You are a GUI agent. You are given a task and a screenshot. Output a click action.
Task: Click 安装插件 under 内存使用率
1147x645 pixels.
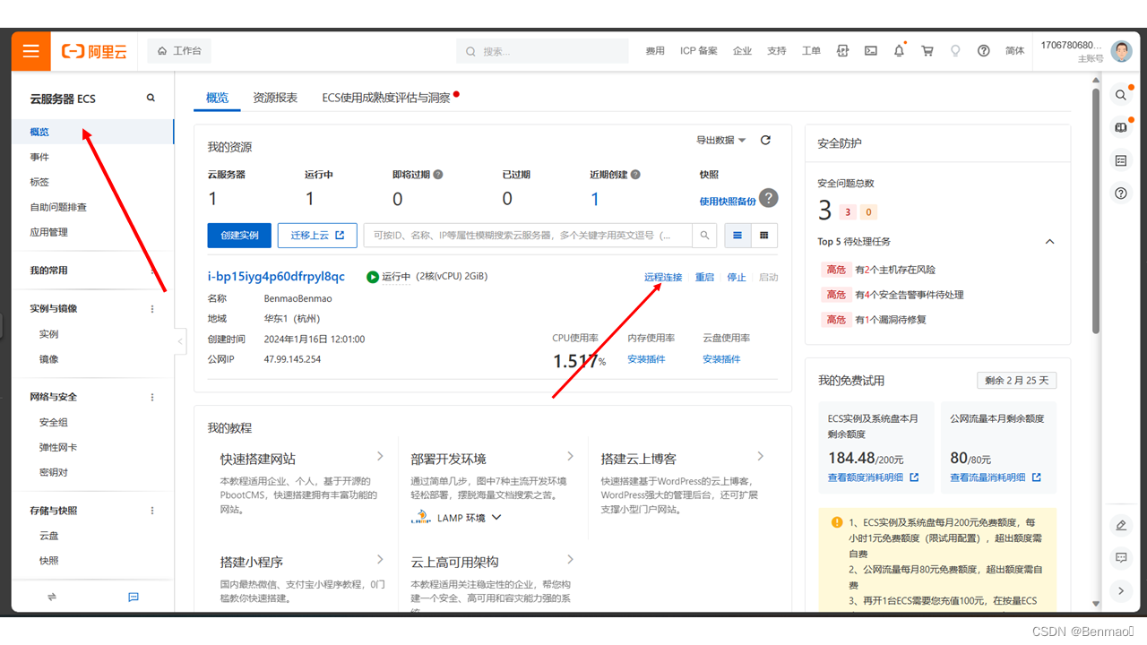coord(646,359)
